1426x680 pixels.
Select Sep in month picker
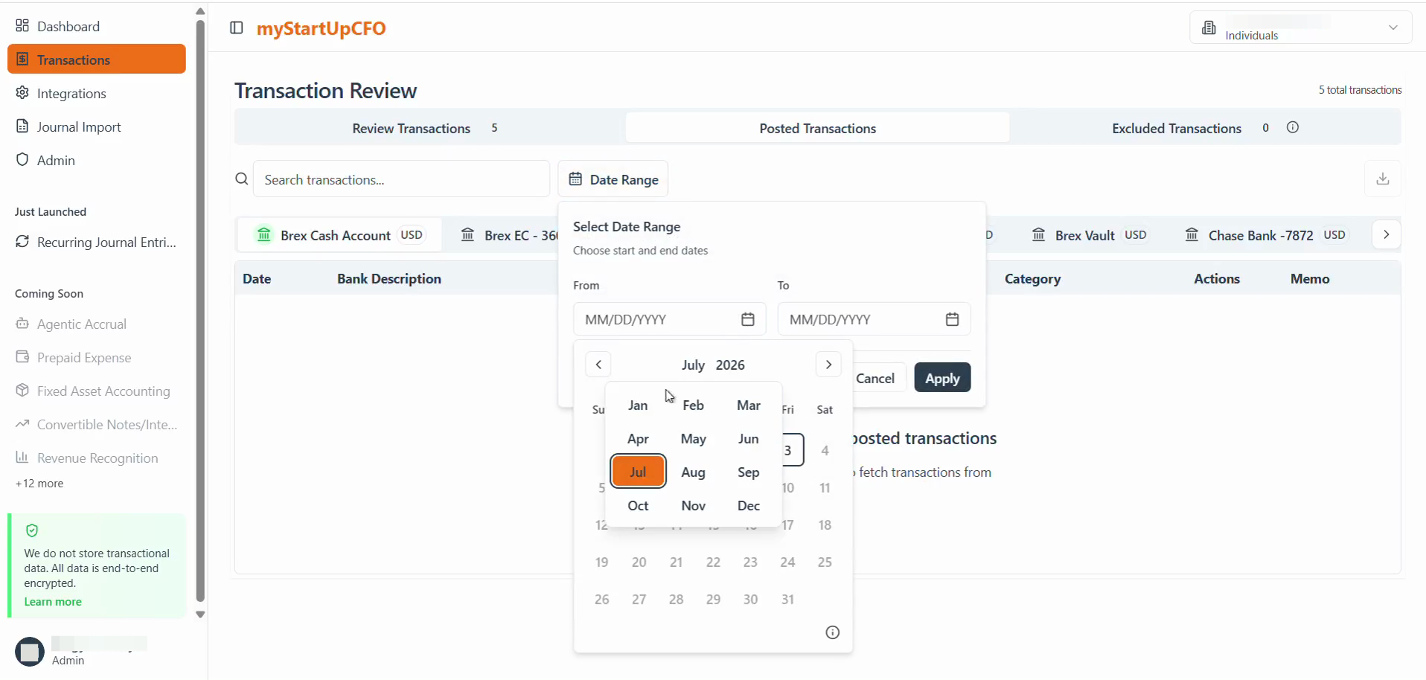tap(749, 472)
